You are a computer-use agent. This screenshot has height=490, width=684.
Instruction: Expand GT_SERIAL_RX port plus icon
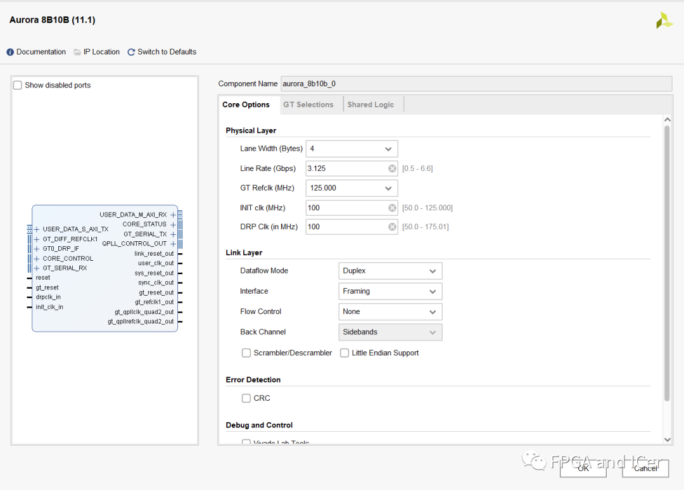point(37,268)
